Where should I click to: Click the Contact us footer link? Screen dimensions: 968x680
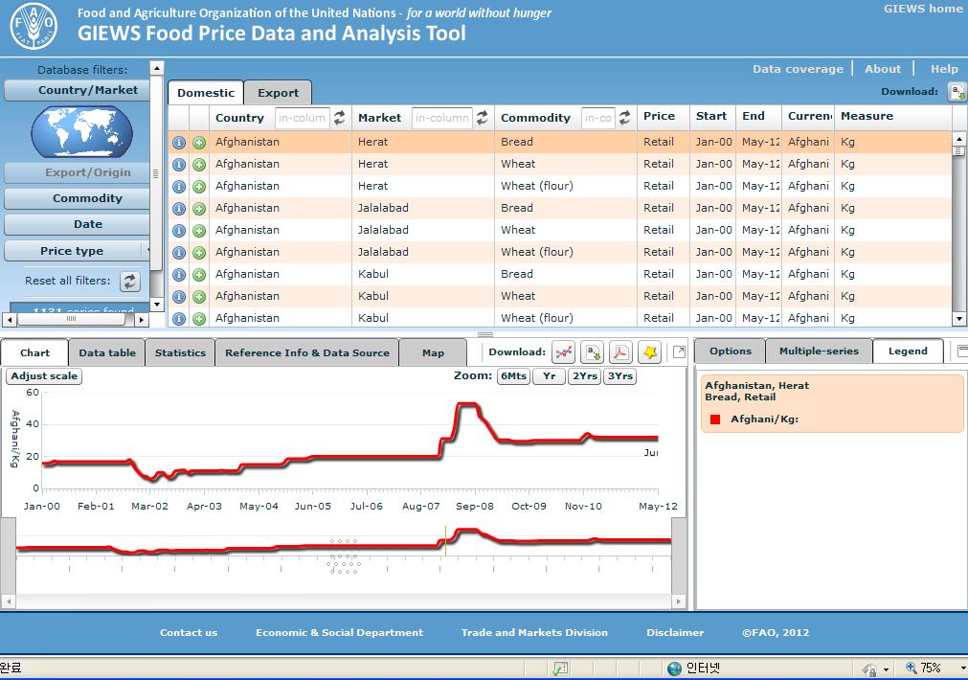coord(189,632)
